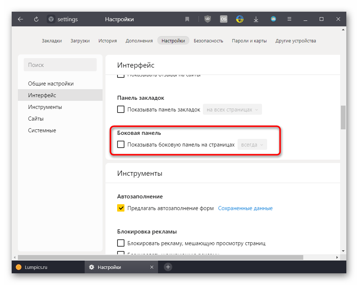358x285 pixels.
Task: Click the Боковая панель heading
Action: [x=139, y=133]
